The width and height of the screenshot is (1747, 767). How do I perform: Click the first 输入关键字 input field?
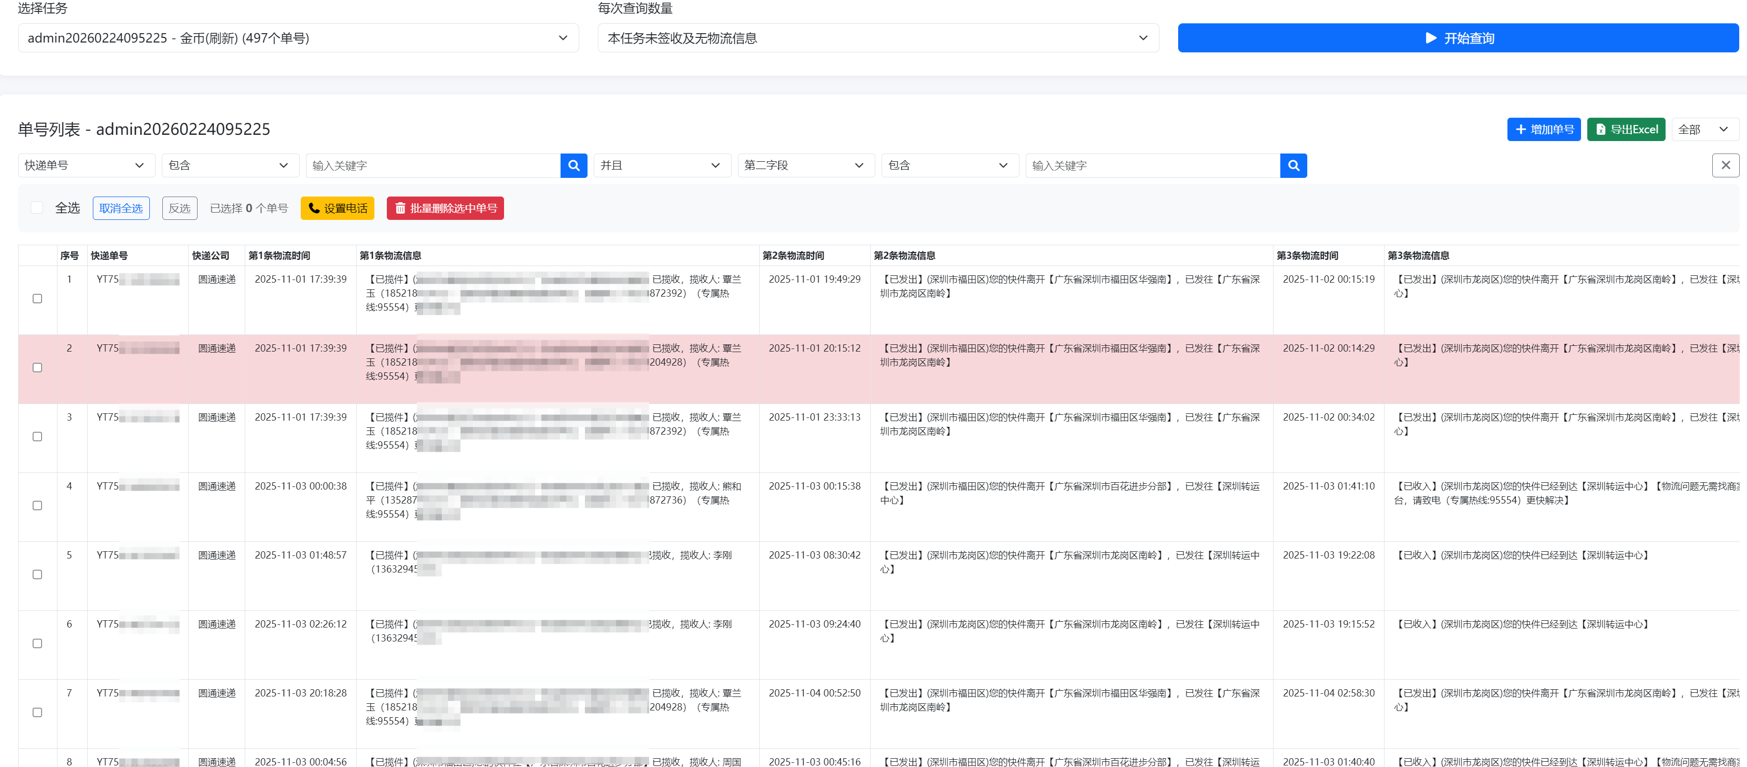coord(432,165)
